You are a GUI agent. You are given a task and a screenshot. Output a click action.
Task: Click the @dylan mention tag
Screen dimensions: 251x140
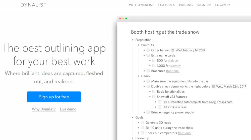point(173,60)
